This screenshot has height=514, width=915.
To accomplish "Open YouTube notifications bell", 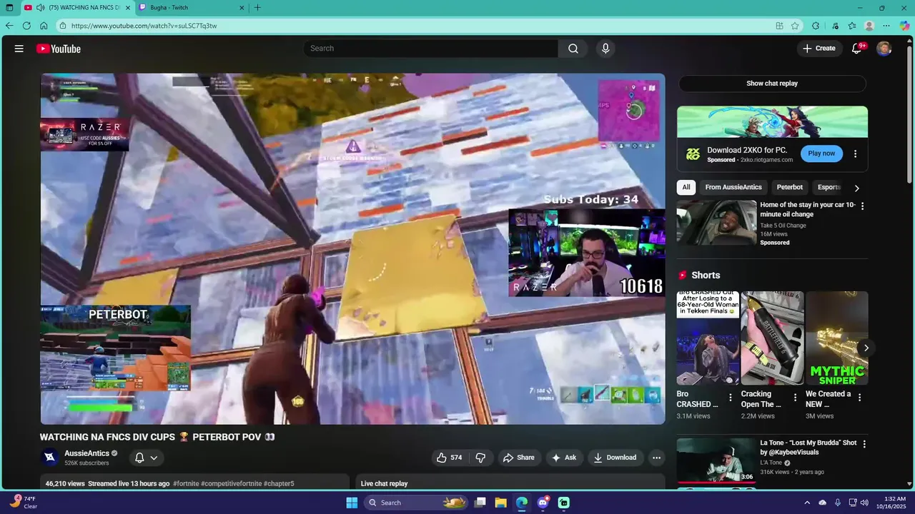I will 856,49.
